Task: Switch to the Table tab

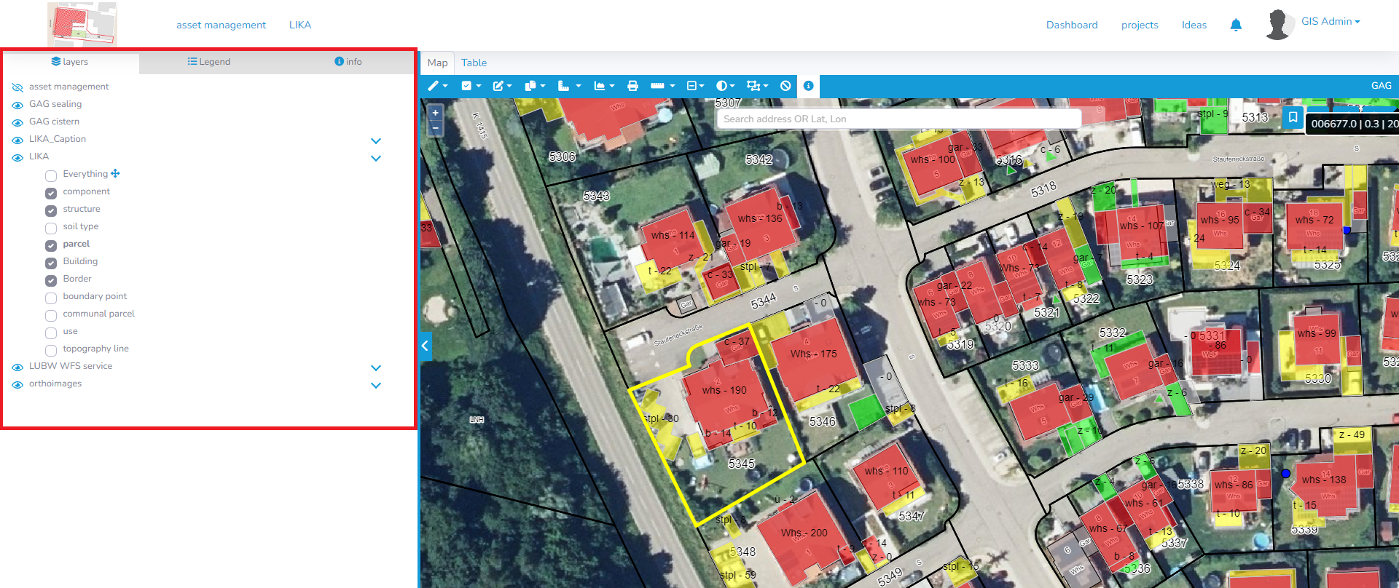Action: [474, 63]
